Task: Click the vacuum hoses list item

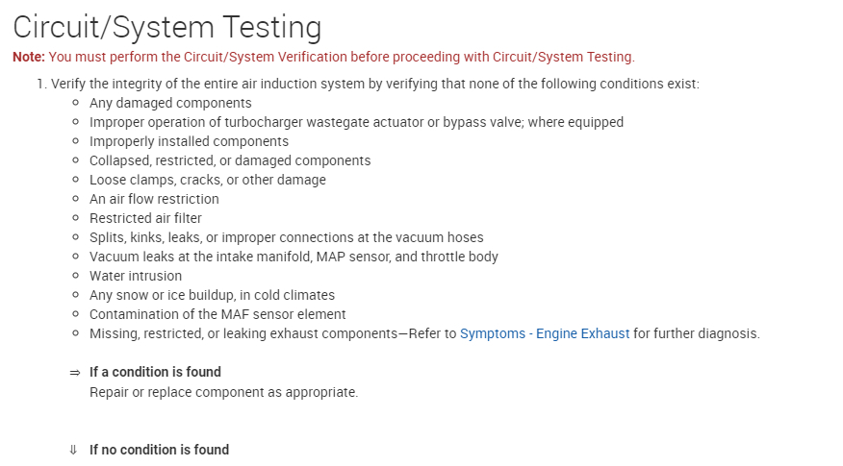Action: click(286, 237)
